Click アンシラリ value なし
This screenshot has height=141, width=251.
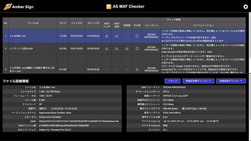[x=165, y=130]
